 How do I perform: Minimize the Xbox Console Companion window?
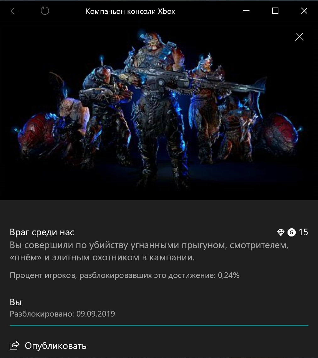pyautogui.click(x=246, y=11)
